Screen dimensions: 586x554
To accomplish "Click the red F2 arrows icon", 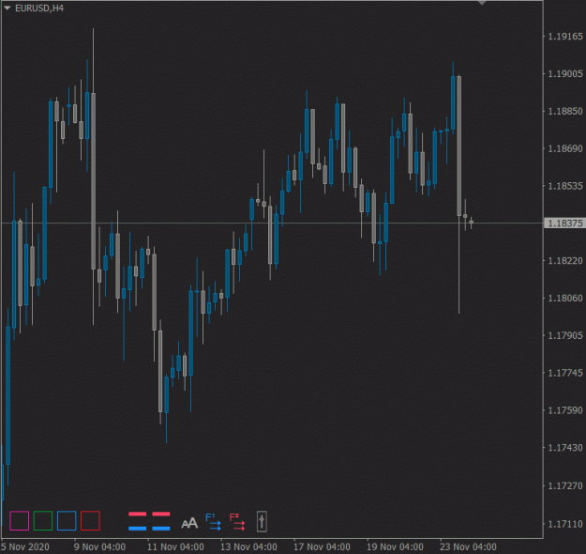I will click(x=237, y=522).
